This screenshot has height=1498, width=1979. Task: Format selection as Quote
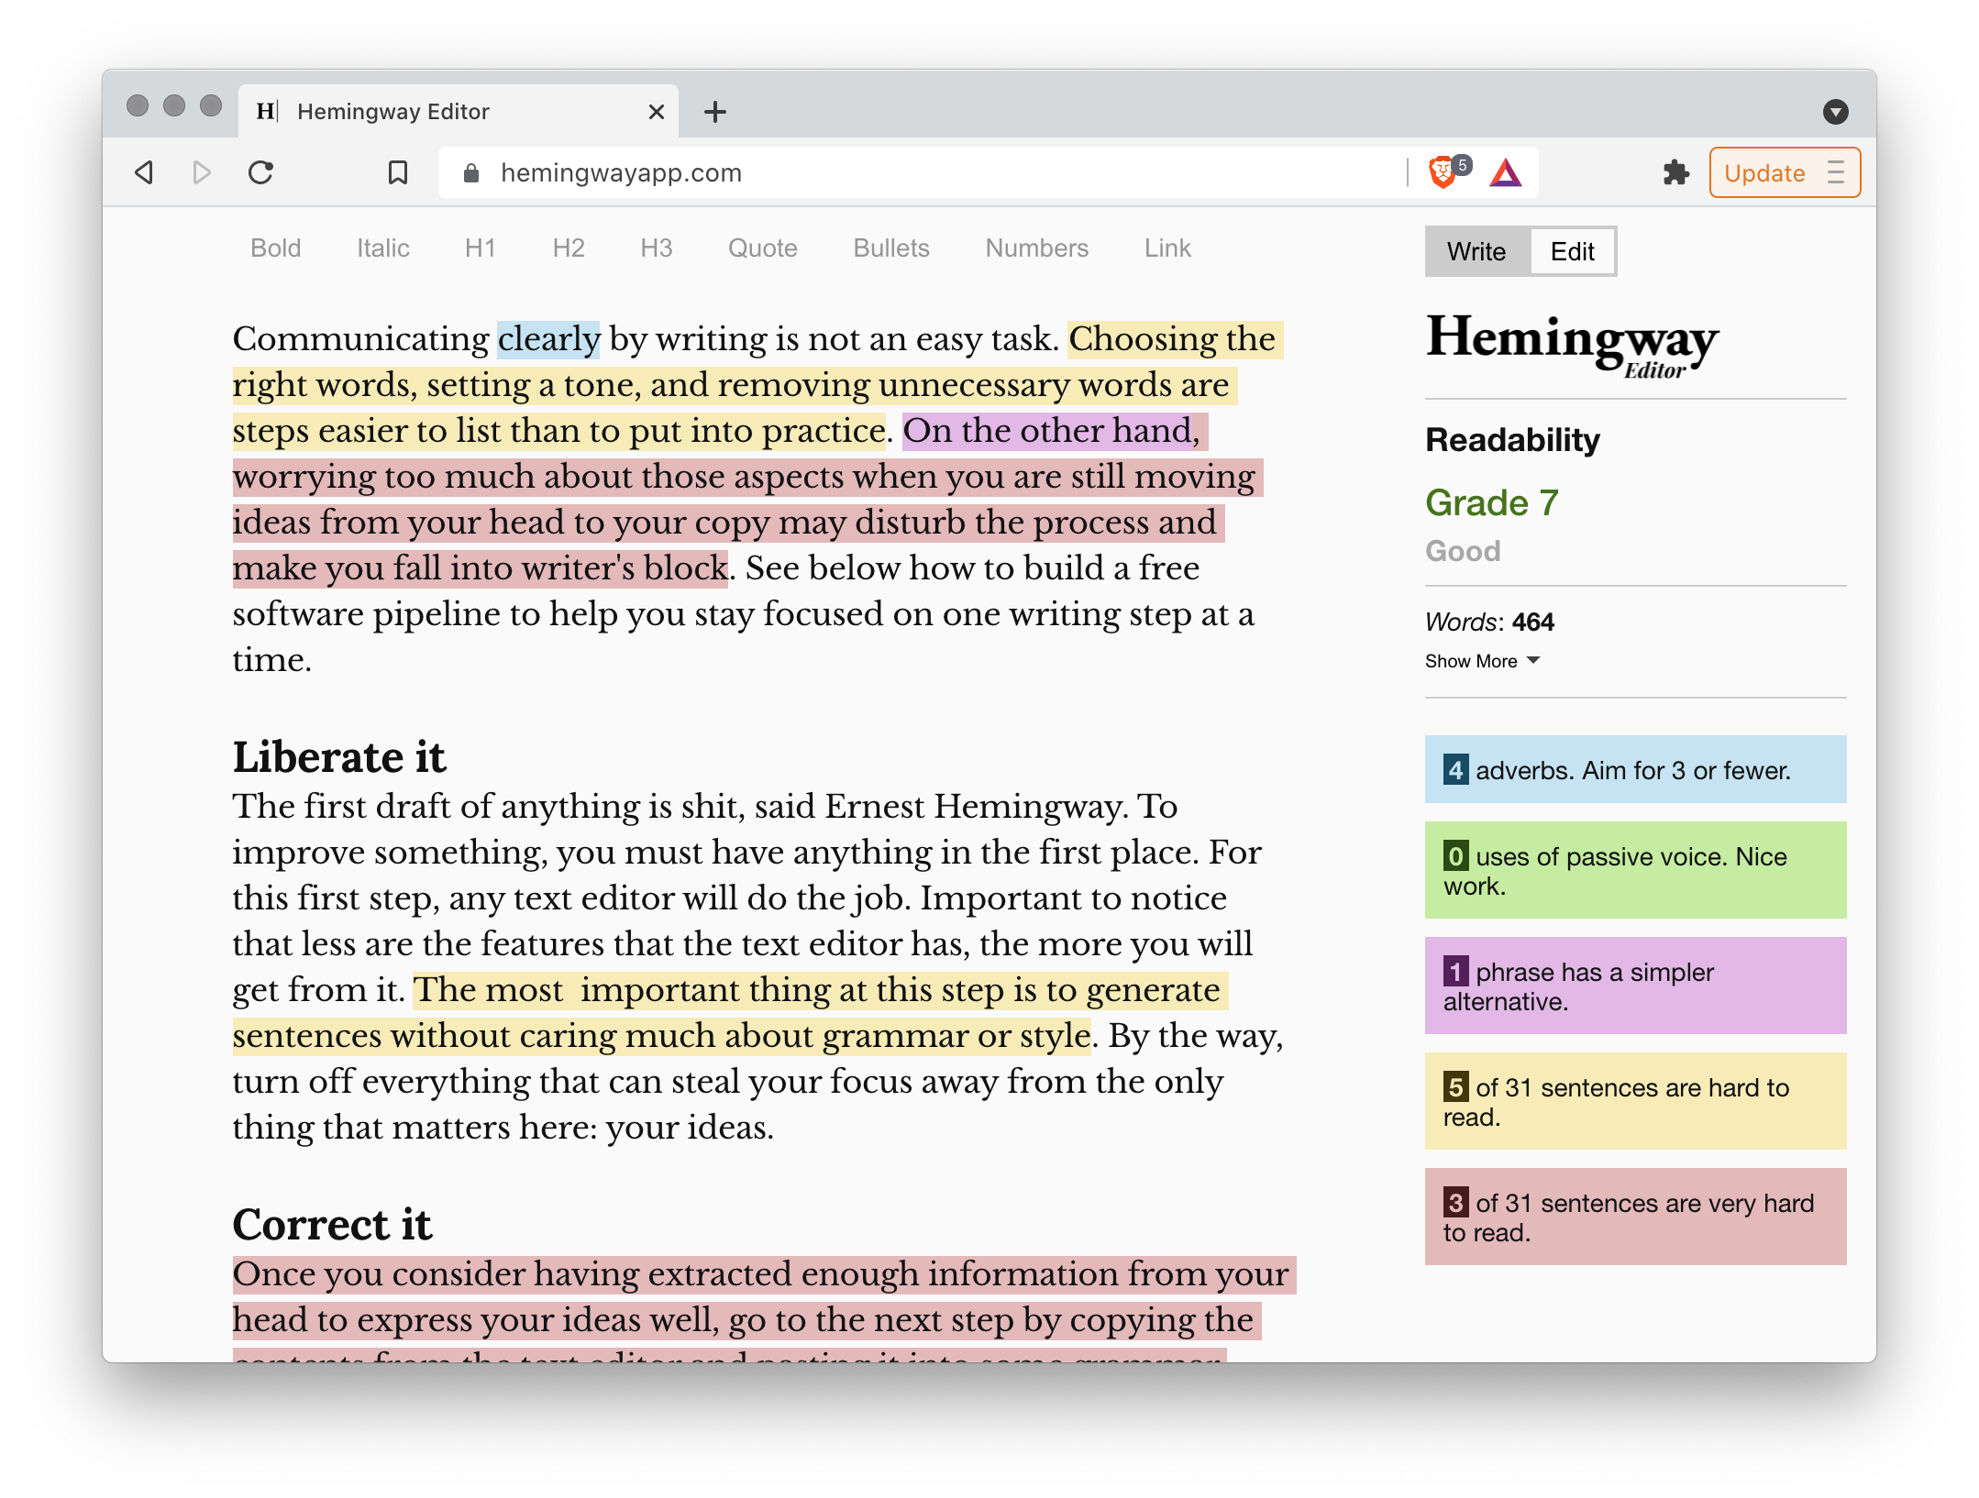763,248
